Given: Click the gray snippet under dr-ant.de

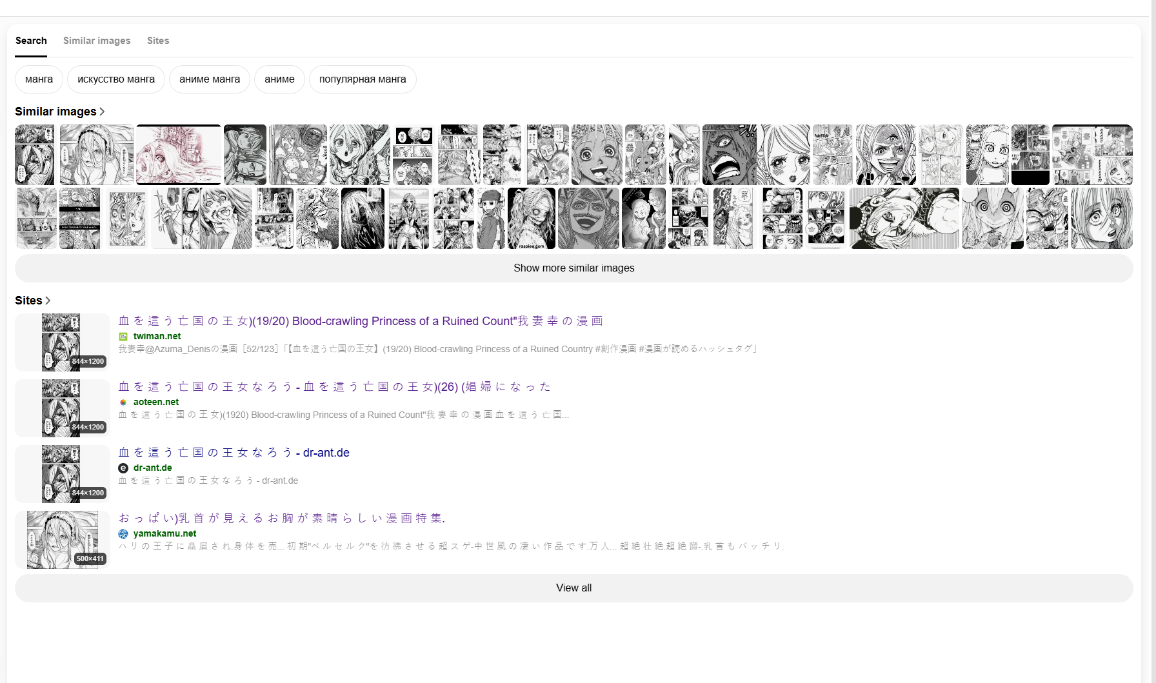Looking at the screenshot, I should [x=208, y=480].
